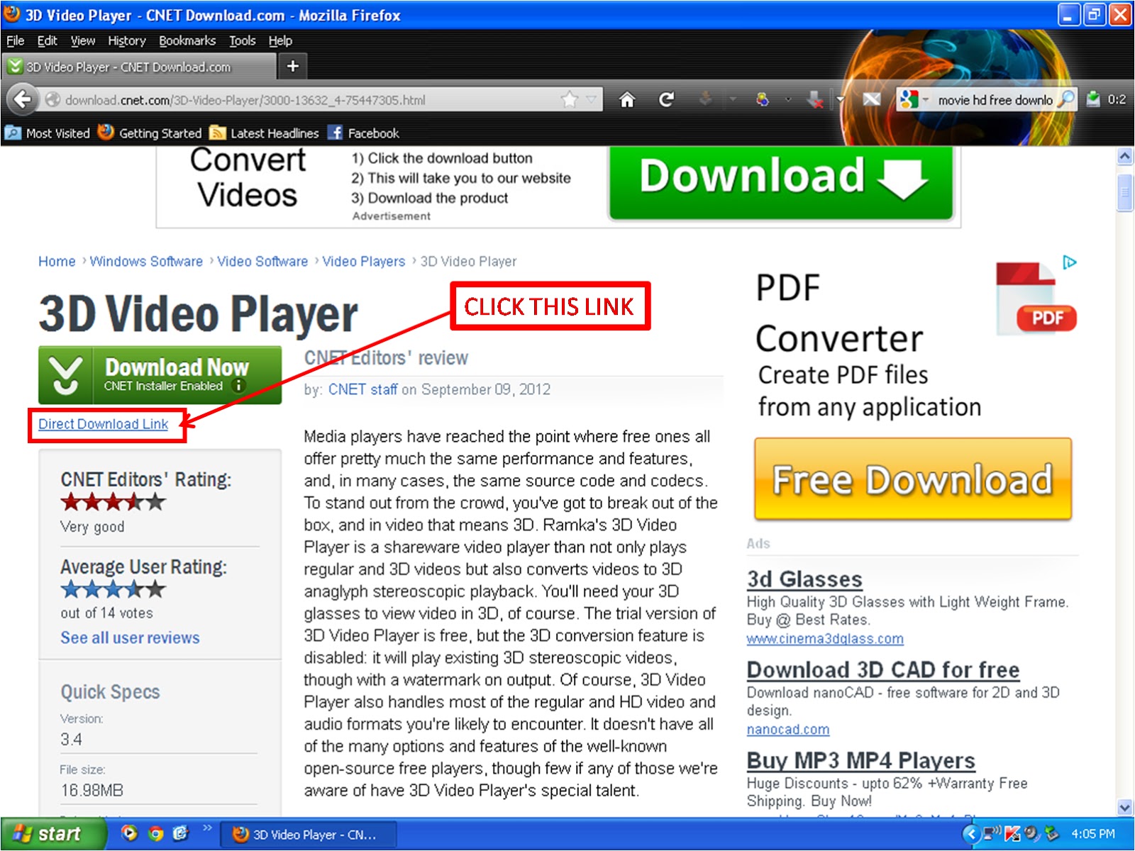Click the green Download Now button

160,374
